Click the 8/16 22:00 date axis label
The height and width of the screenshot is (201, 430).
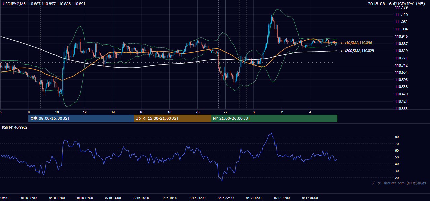[x=226, y=198]
